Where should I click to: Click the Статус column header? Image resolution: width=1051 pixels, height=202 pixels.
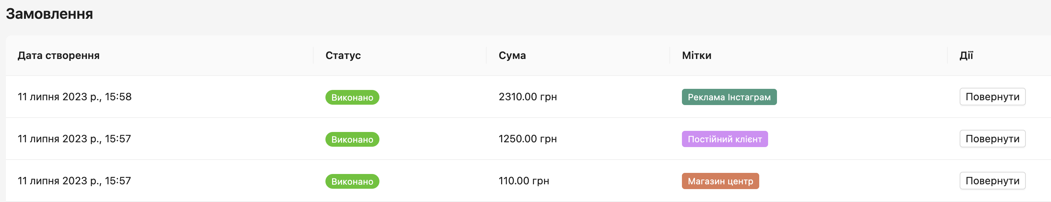343,55
